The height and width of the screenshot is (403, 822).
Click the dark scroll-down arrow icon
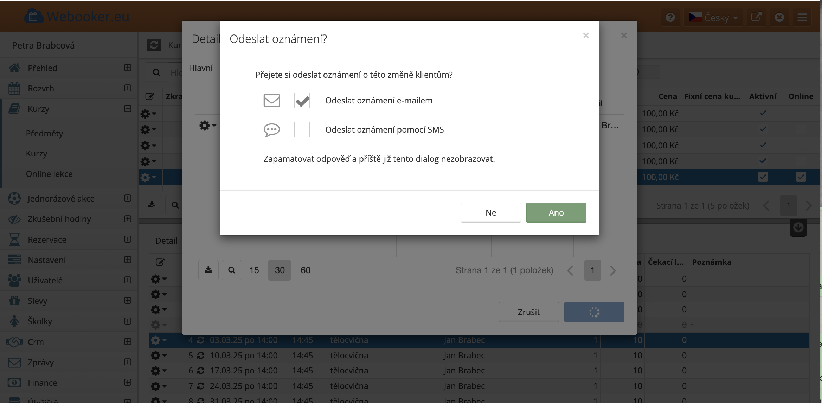coord(798,228)
